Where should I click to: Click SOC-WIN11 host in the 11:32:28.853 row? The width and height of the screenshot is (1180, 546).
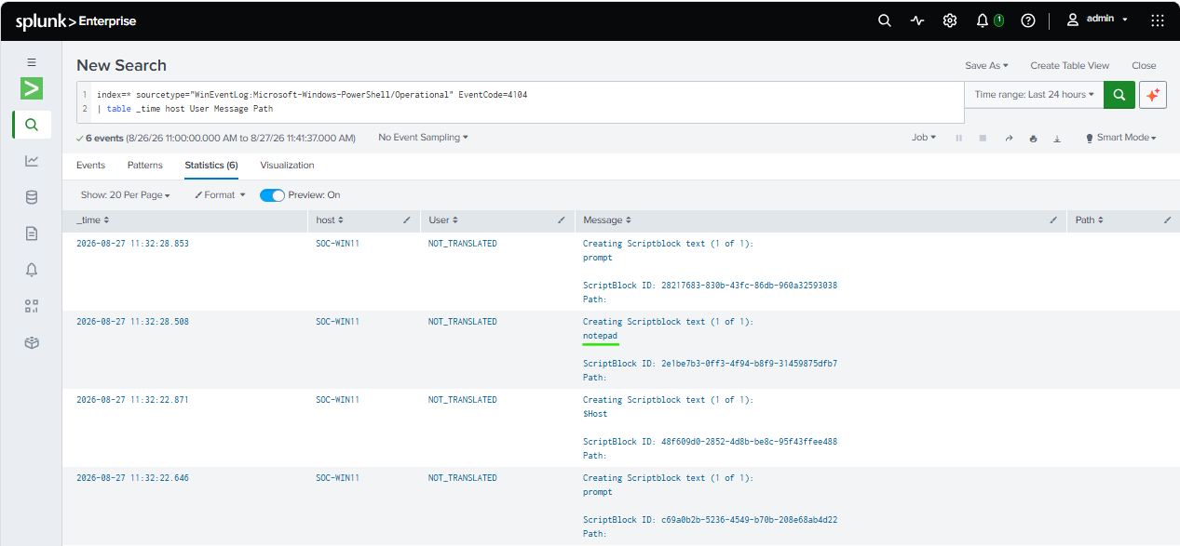337,244
